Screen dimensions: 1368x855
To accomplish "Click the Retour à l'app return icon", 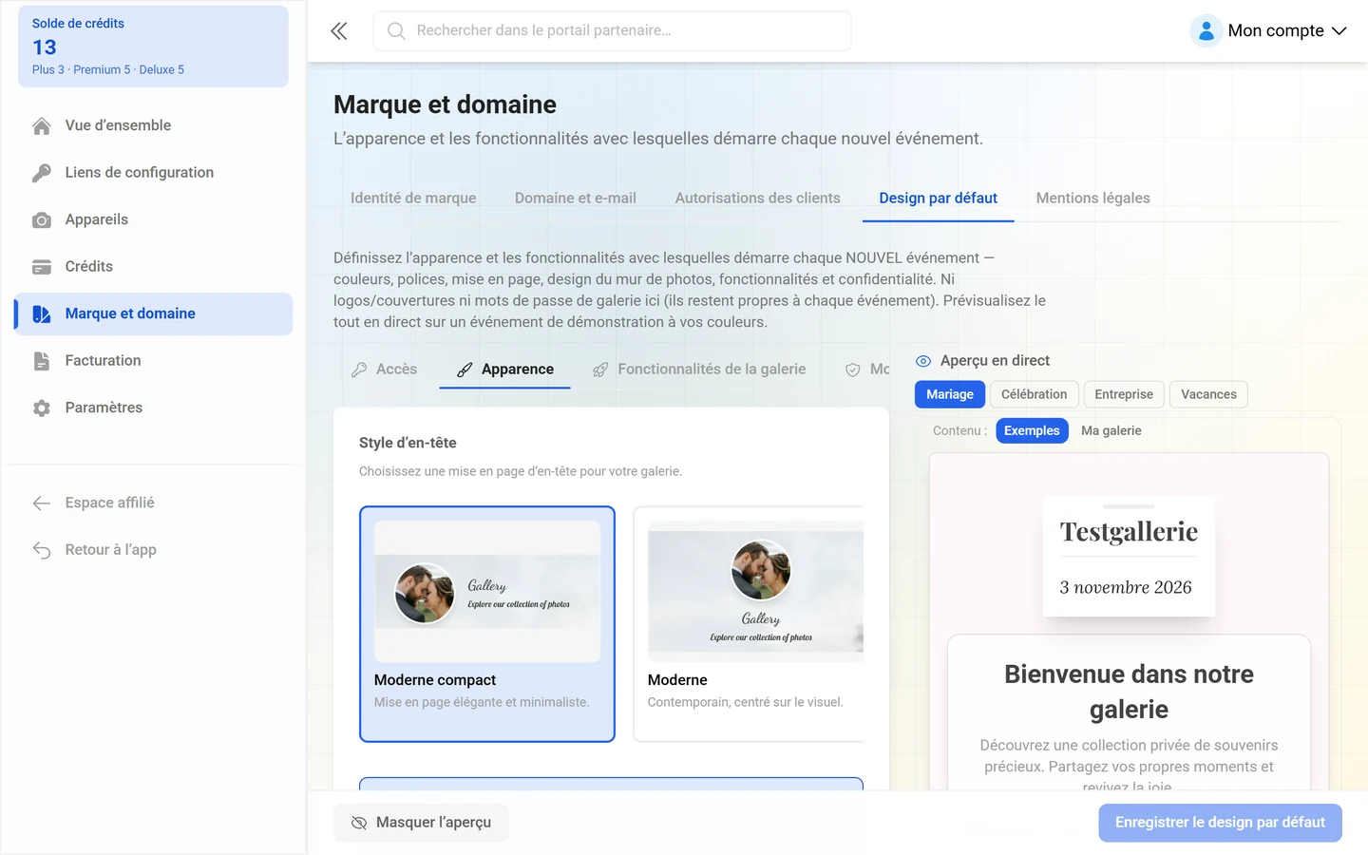I will point(42,550).
